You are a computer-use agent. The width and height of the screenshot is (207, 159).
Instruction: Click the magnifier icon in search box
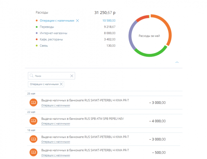coord(32,76)
